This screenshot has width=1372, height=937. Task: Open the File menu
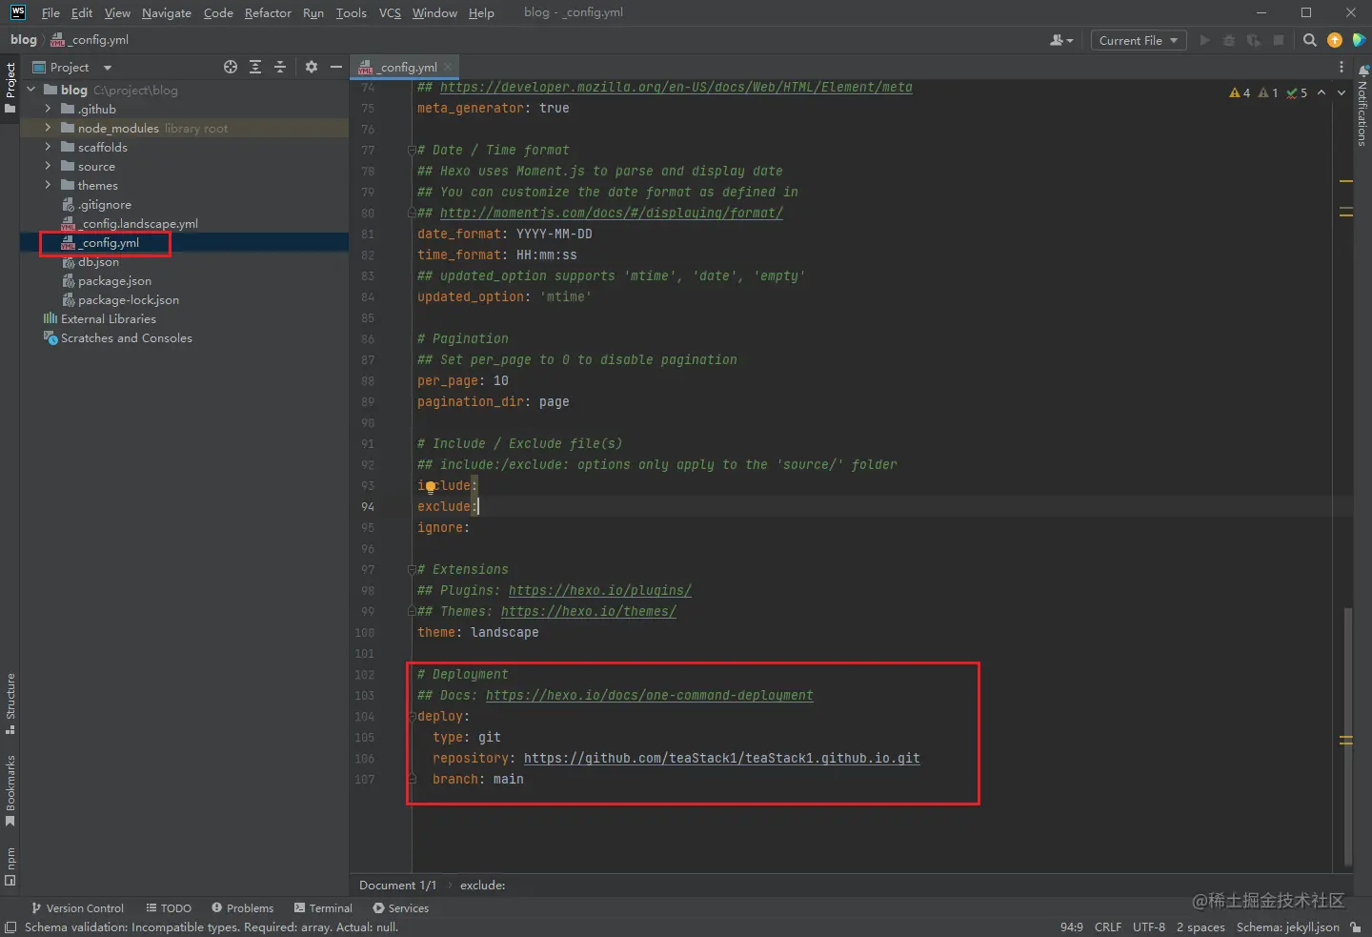pyautogui.click(x=50, y=12)
